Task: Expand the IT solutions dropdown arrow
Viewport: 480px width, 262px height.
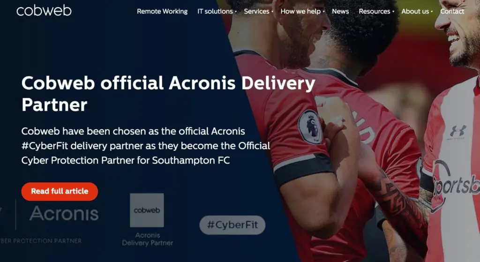Action: click(x=236, y=12)
